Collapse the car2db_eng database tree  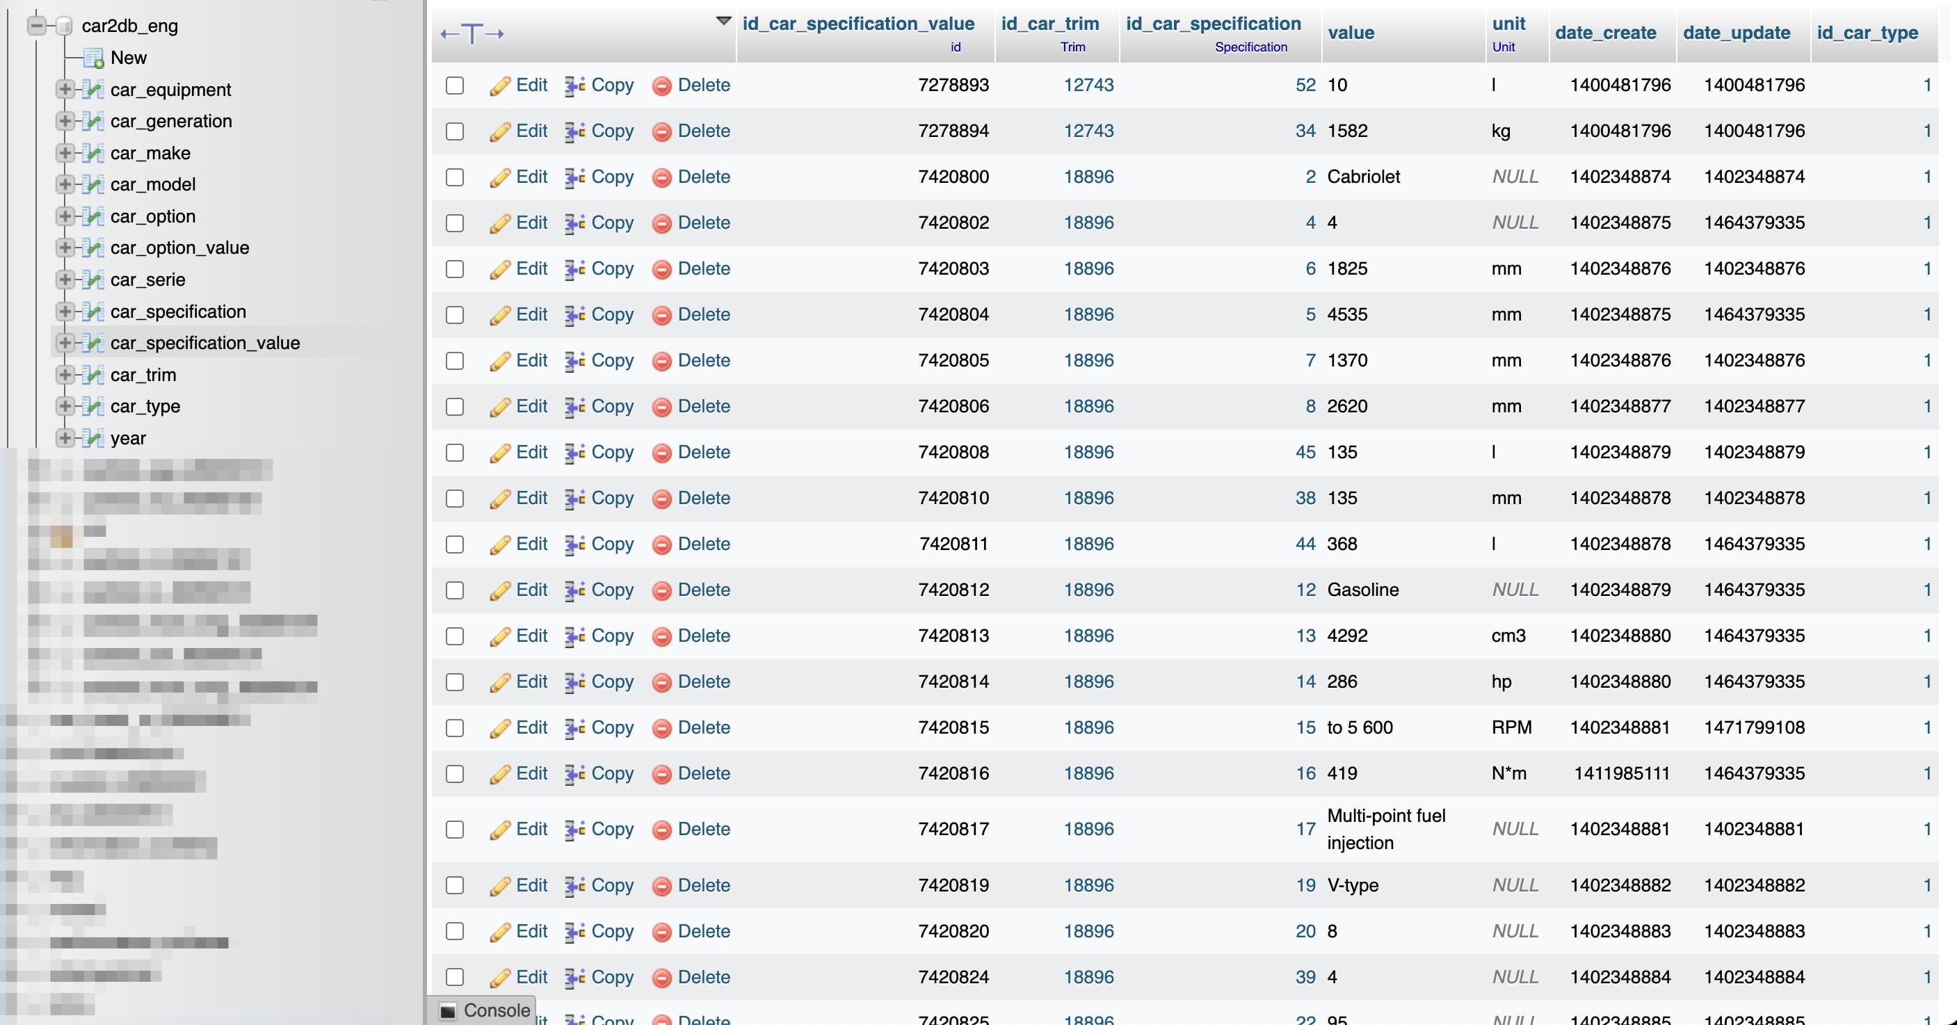[35, 26]
